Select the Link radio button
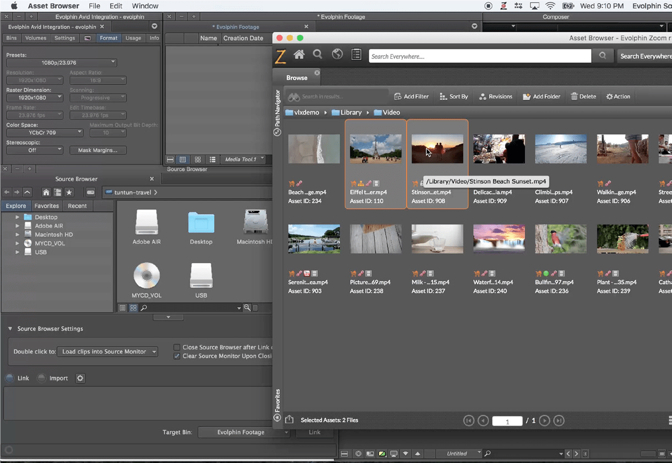Viewport: 672px width, 463px height. pyautogui.click(x=9, y=378)
